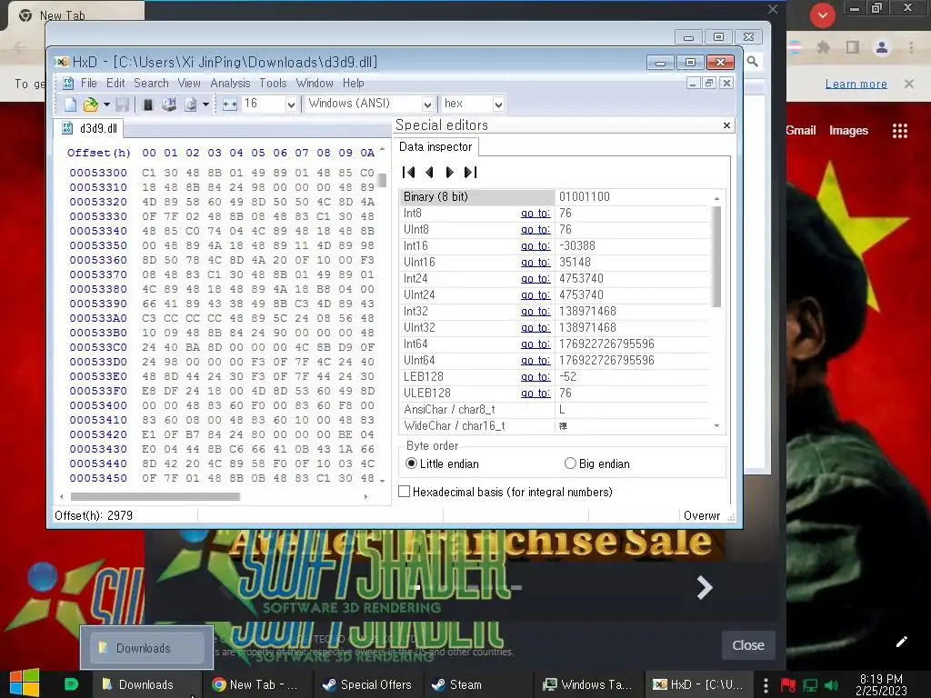Open the Google apps grid in Chrome
Screen dimensions: 931x698
899,131
